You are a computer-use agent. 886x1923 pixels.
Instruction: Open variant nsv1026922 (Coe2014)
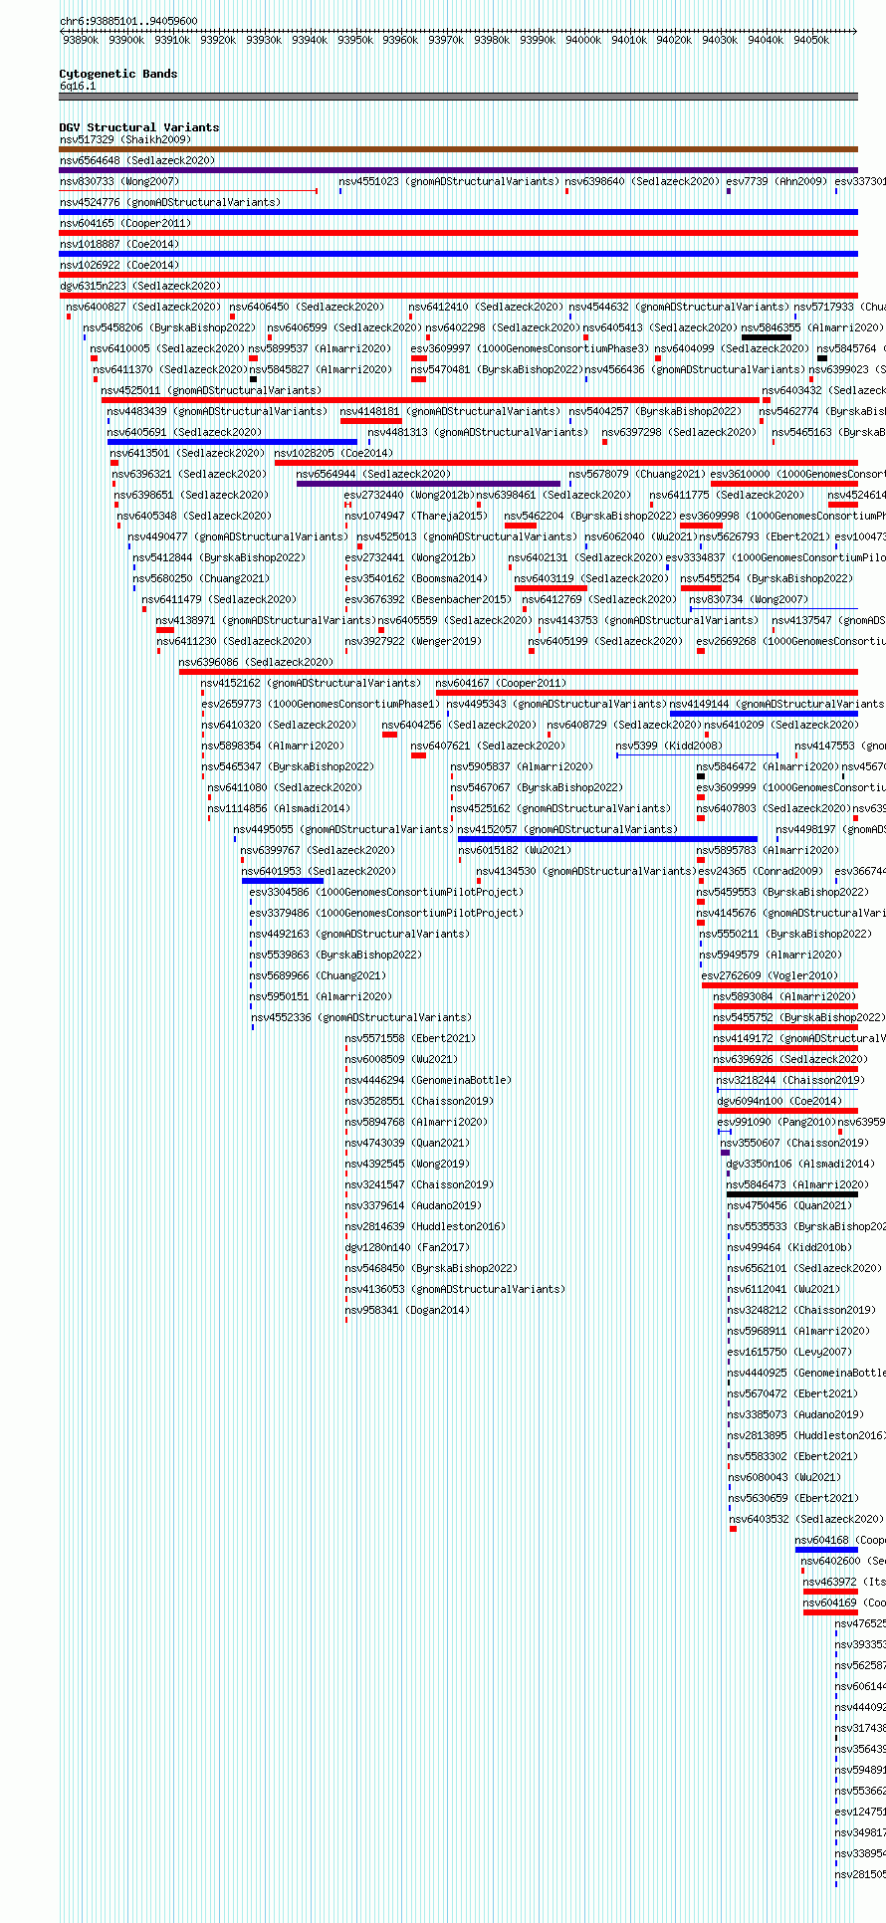(119, 266)
